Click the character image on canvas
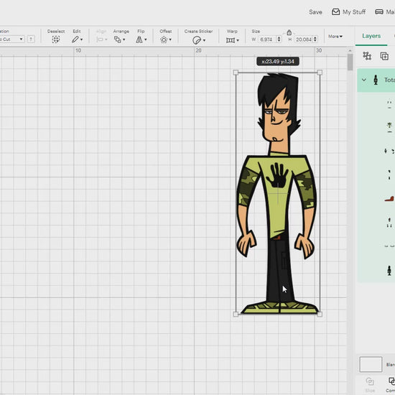 277,193
